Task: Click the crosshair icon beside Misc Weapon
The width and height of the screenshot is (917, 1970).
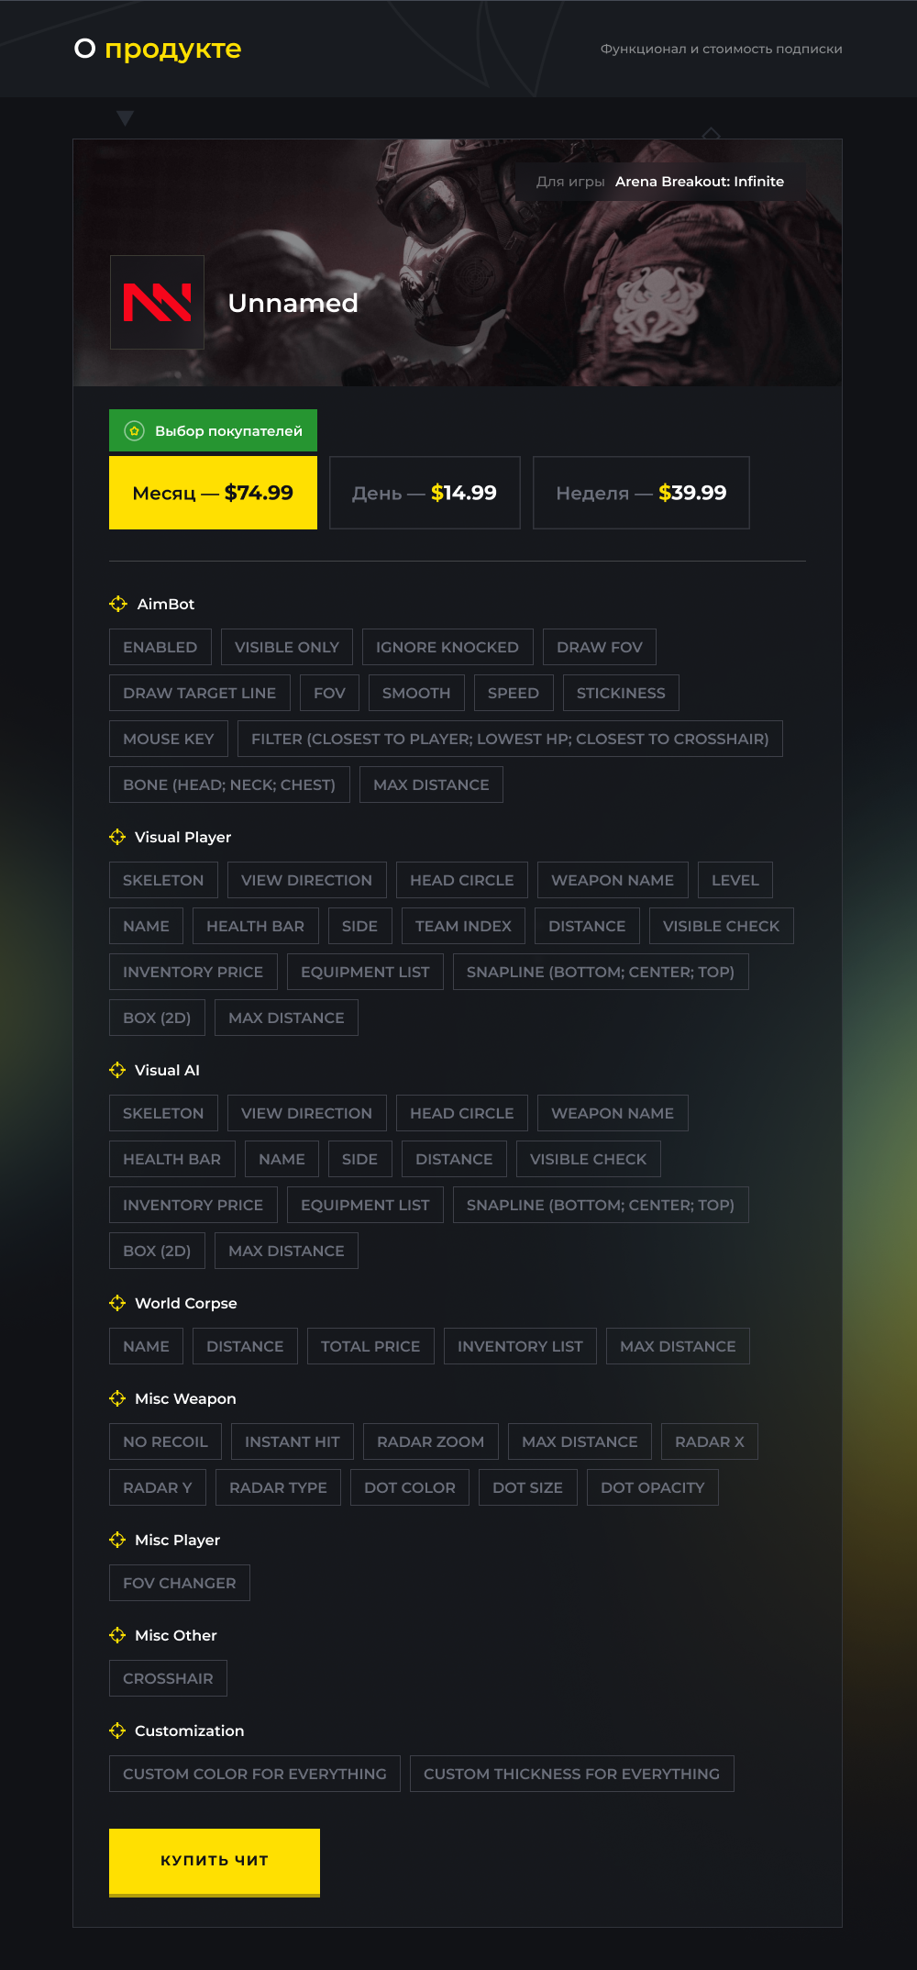Action: coord(117,1398)
